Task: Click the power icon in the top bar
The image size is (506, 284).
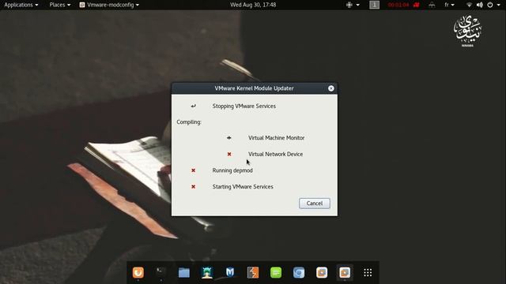Action: [x=490, y=5]
